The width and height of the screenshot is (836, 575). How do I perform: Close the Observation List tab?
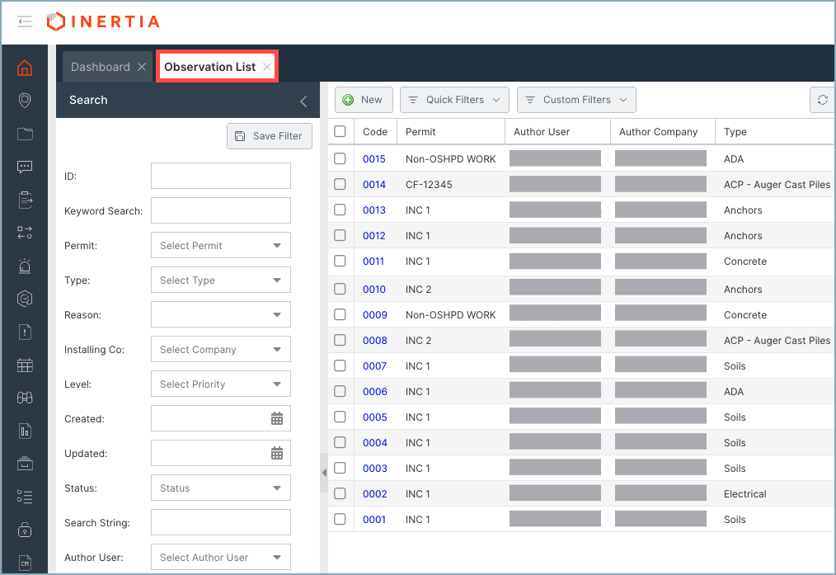point(267,67)
